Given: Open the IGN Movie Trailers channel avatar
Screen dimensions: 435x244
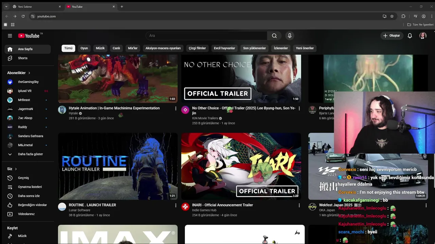Looking at the screenshot, I should click(x=185, y=110).
